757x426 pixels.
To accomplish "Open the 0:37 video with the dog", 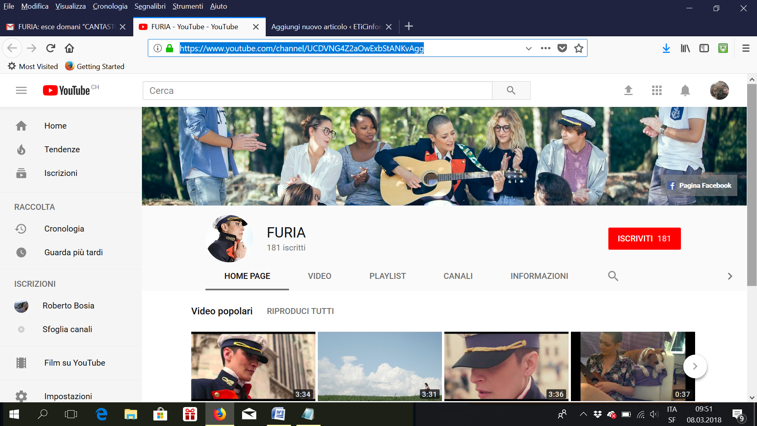I will click(633, 366).
